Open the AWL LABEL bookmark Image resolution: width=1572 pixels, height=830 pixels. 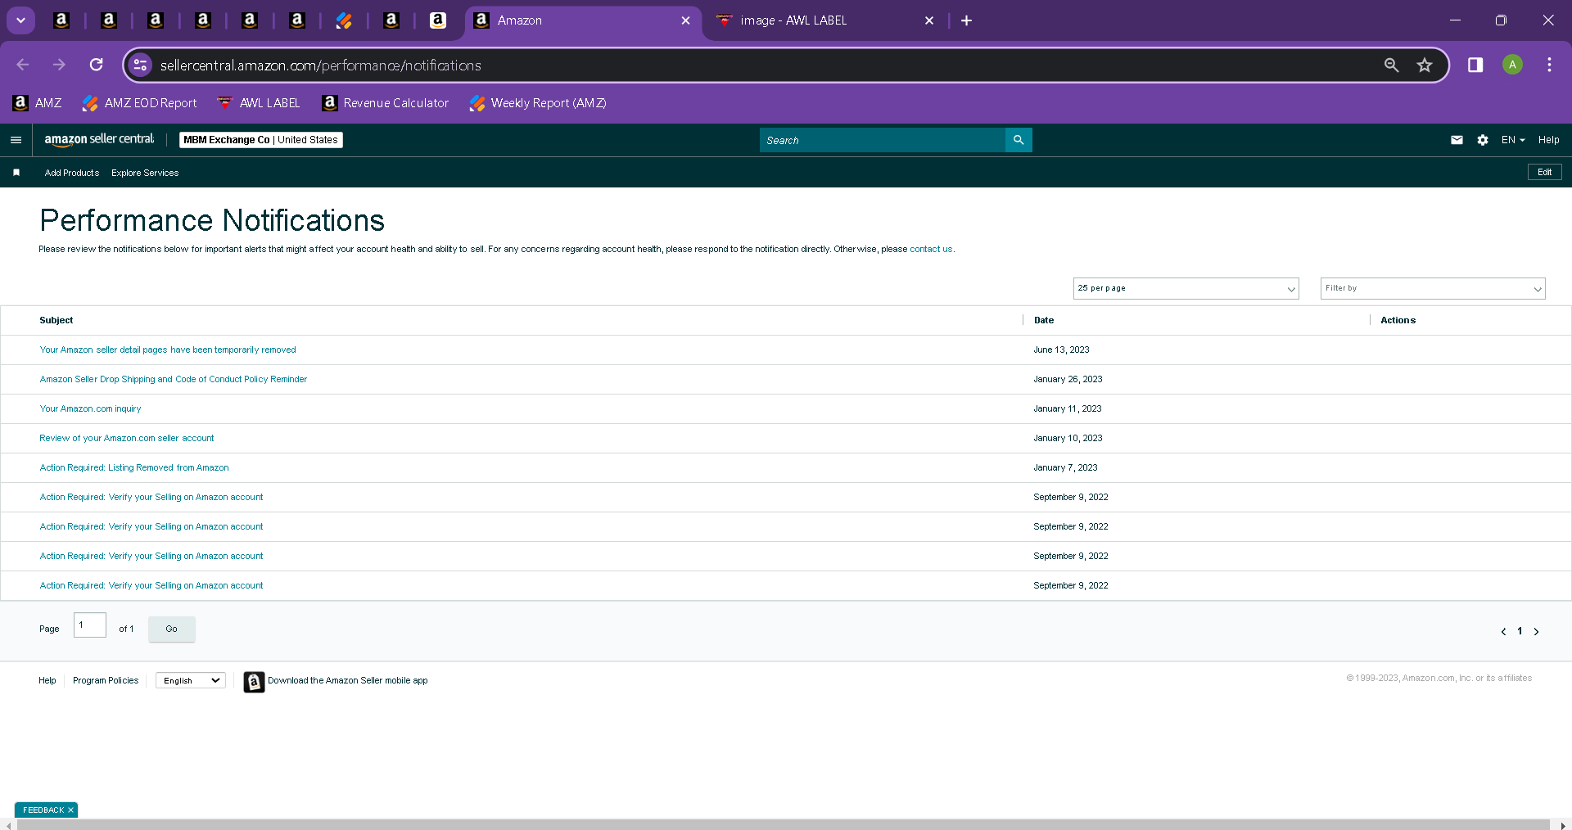(259, 102)
